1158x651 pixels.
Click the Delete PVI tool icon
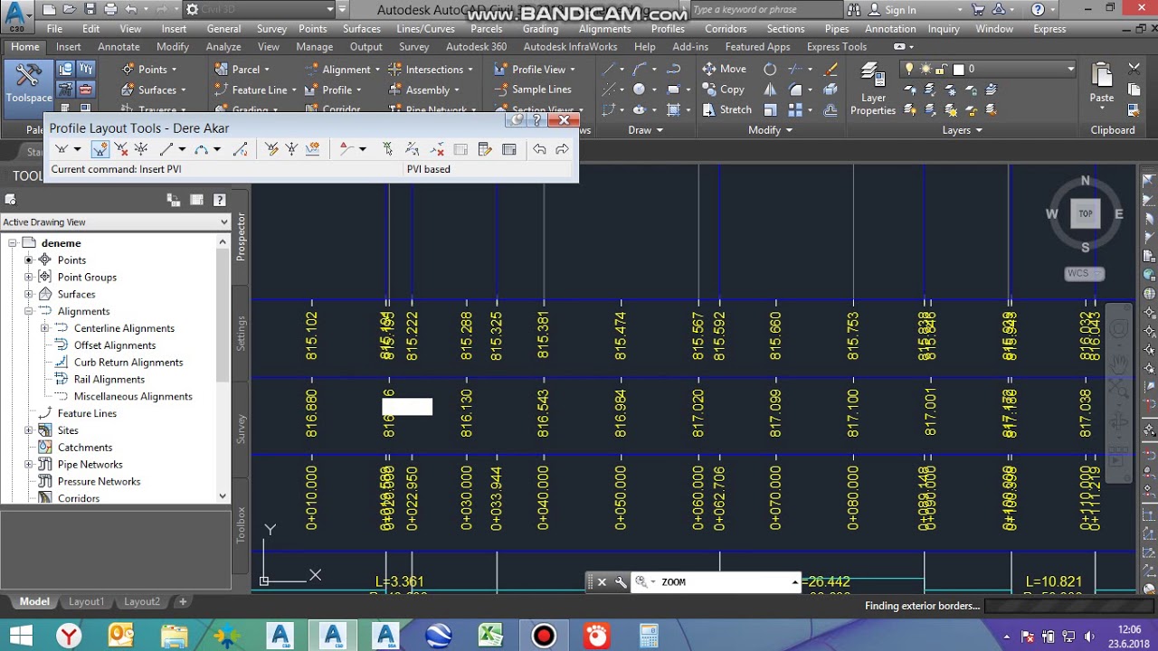(x=121, y=149)
